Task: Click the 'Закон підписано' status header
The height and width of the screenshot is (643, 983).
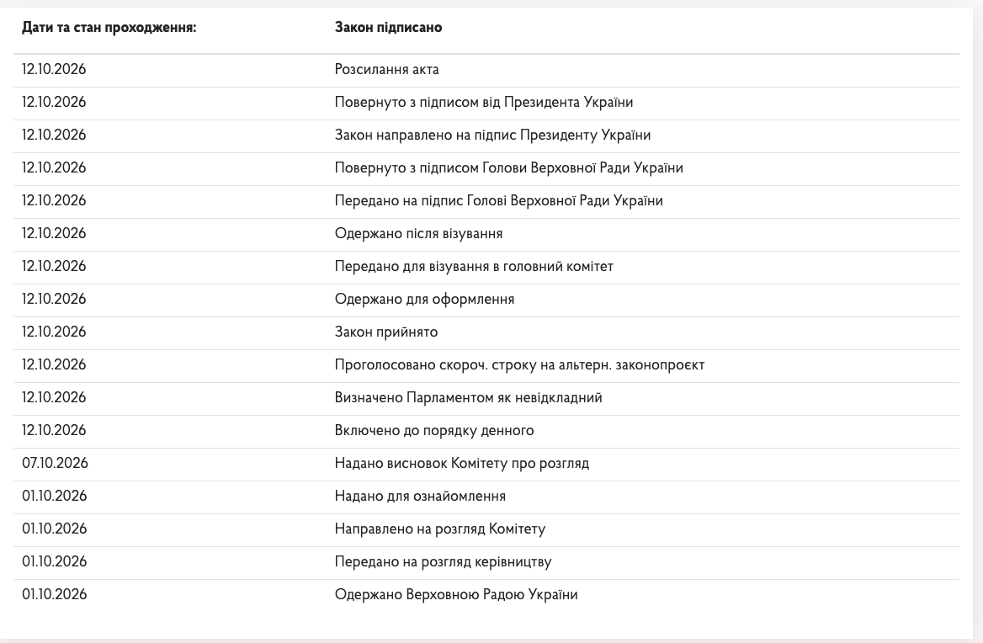Action: [388, 28]
